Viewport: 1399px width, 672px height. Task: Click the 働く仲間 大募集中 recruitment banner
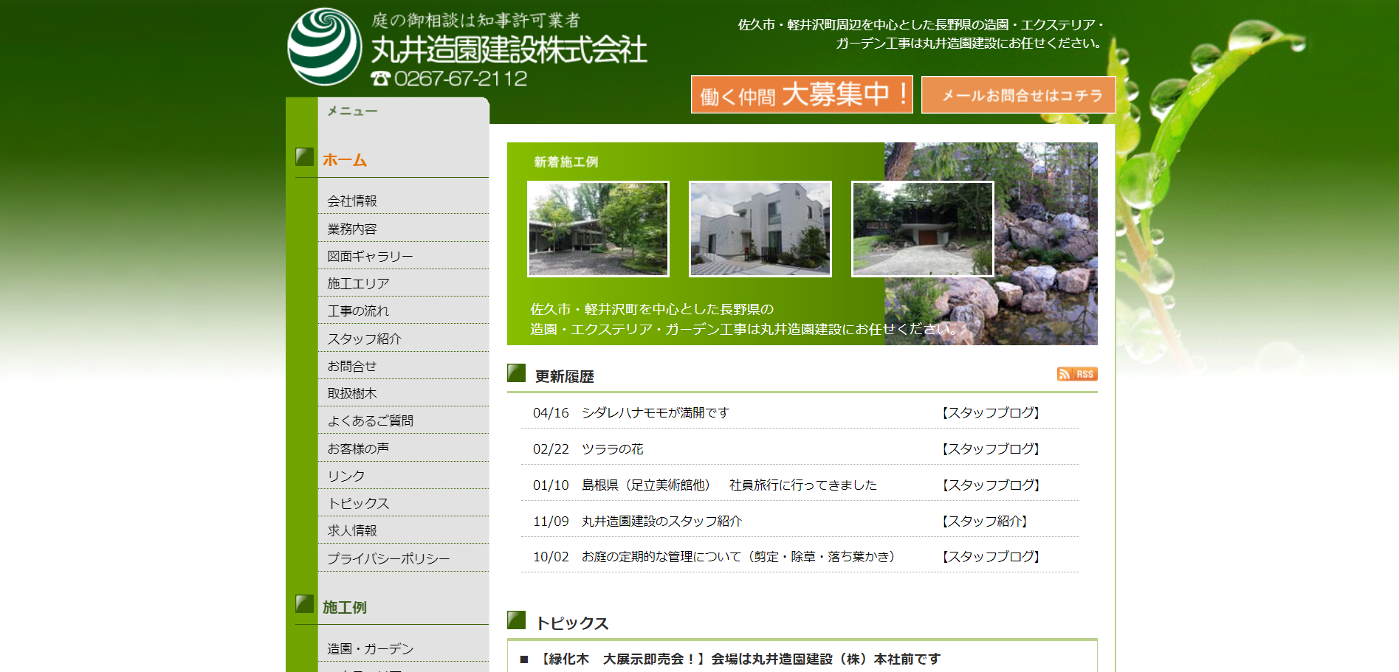[x=800, y=94]
